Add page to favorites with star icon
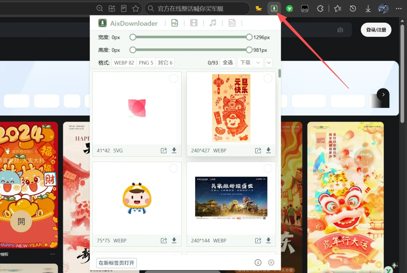 click(136, 9)
